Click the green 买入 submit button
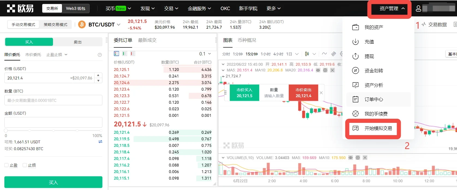 point(53,182)
